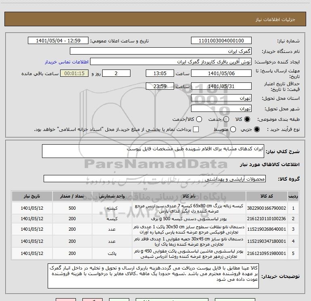The height and width of the screenshot is (301, 311).
Task: Click the unit پاکت in row 5
Action: [x=112, y=254]
